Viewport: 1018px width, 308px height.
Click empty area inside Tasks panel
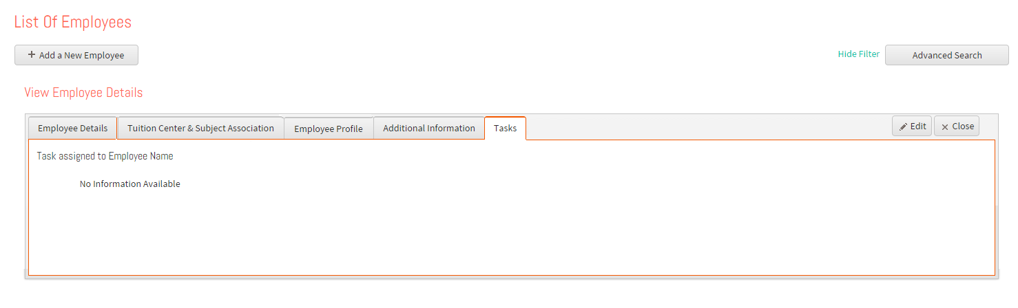511,234
